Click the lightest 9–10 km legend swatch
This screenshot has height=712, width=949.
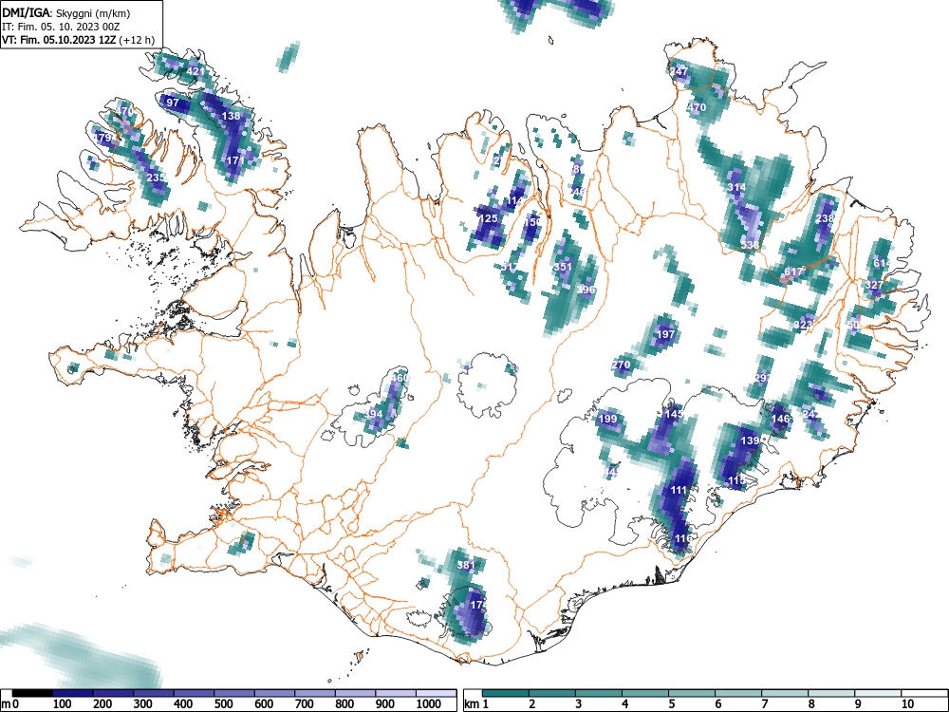coord(878,693)
